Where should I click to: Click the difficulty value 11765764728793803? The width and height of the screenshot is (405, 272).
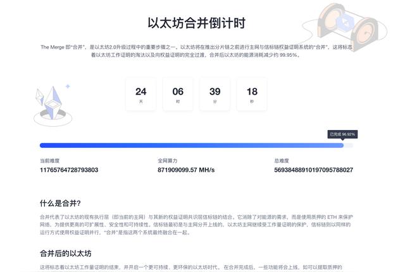(x=69, y=170)
